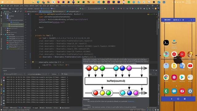Open the File menu
Viewport: 197px width, 111px height.
(x=5, y=6)
